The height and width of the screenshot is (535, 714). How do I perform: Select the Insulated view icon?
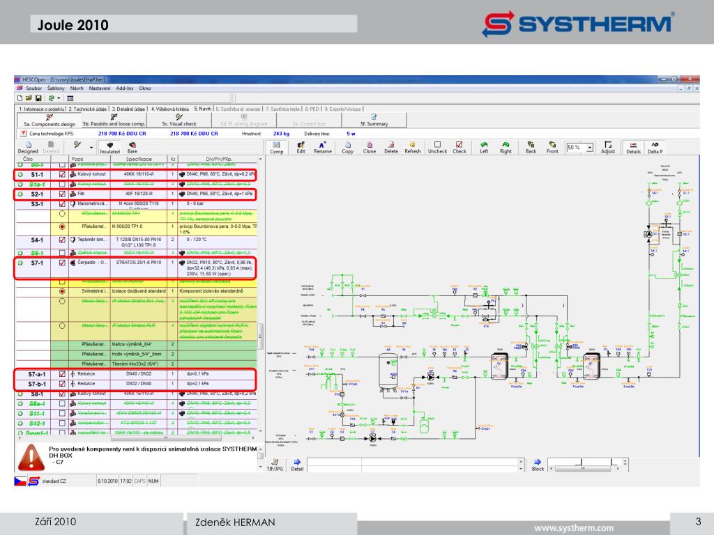tap(109, 148)
